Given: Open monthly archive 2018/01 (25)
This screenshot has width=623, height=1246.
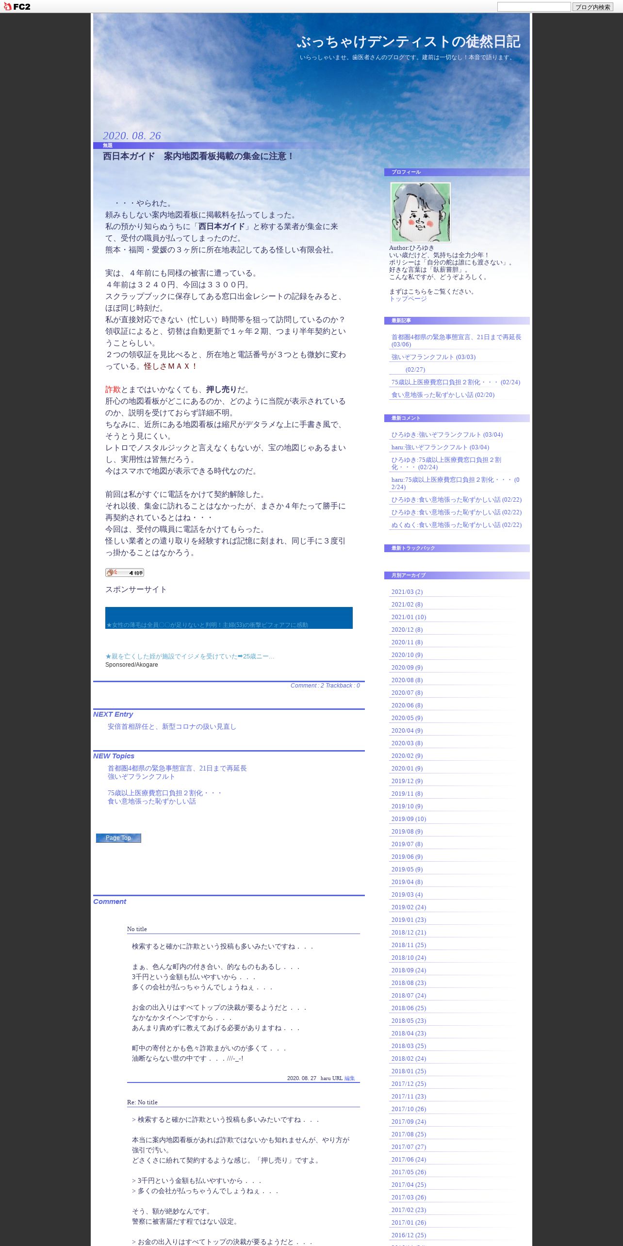Looking at the screenshot, I should [409, 1071].
